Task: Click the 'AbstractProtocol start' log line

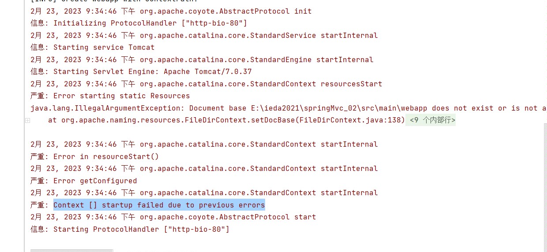Action: 173,217
